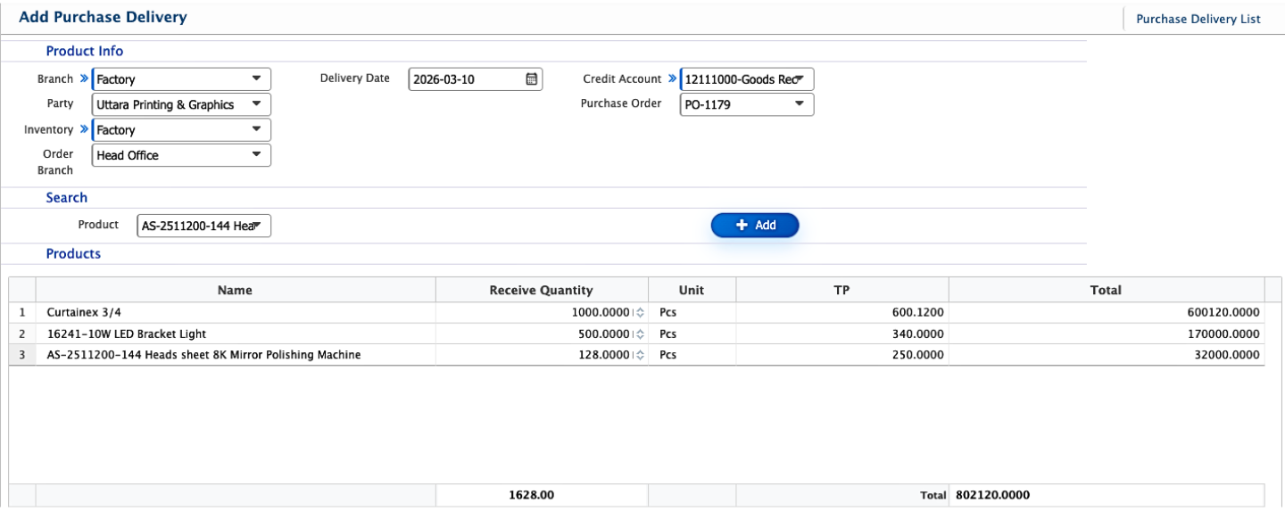Expand the Product search dropdown
This screenshot has height=511, width=1285.
[256, 227]
